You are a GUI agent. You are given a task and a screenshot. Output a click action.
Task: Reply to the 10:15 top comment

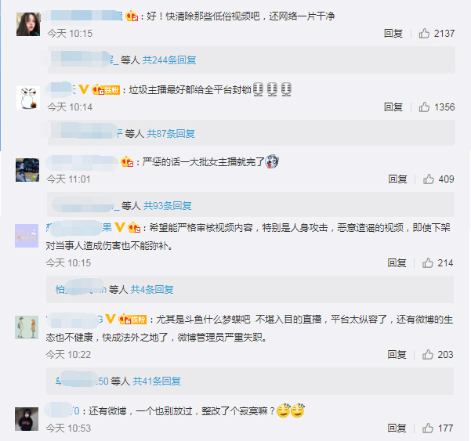pyautogui.click(x=393, y=34)
